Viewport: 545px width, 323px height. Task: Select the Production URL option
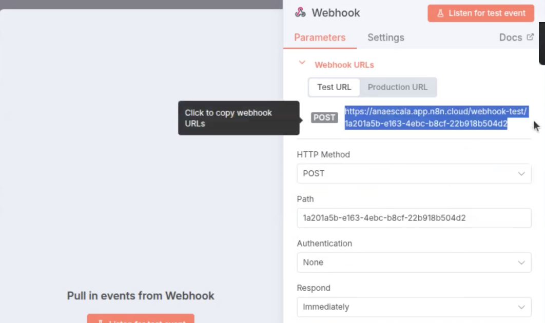[398, 87]
